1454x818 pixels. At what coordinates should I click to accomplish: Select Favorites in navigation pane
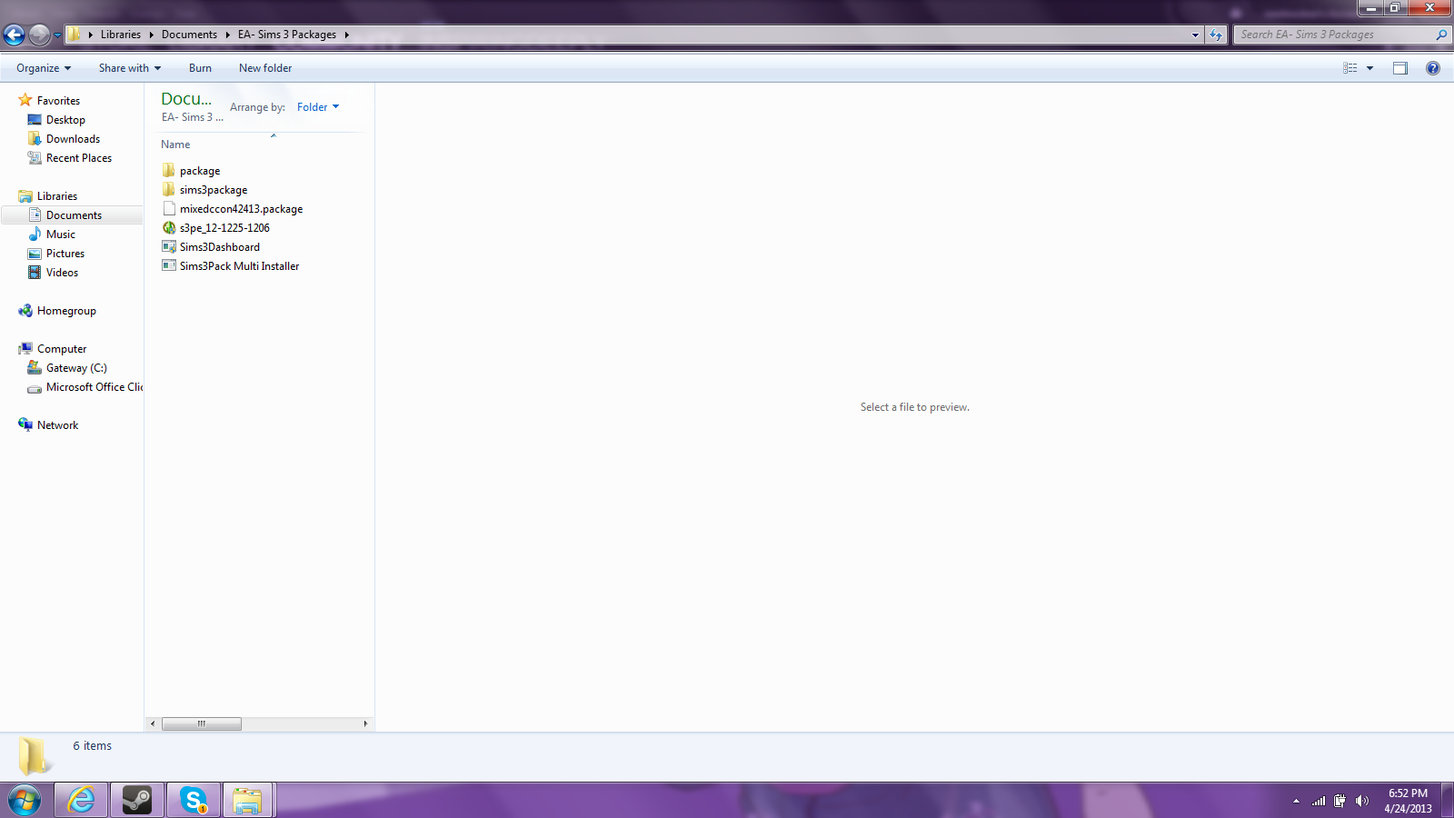coord(58,101)
